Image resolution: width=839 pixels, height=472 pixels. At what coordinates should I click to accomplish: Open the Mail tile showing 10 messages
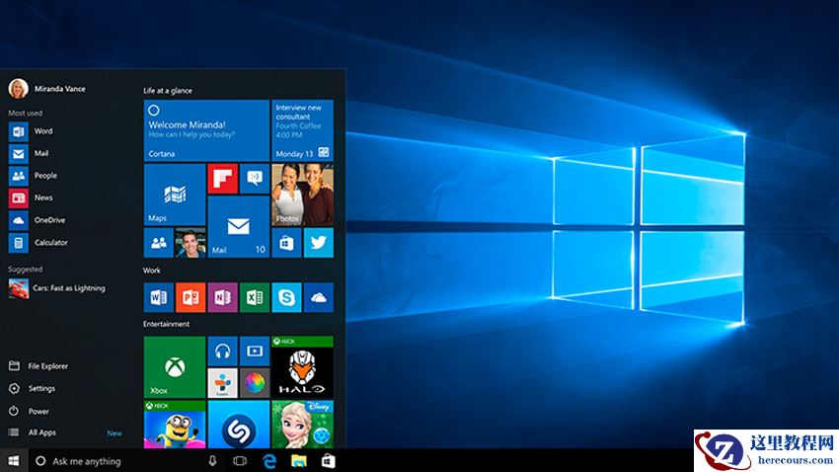coord(239,227)
